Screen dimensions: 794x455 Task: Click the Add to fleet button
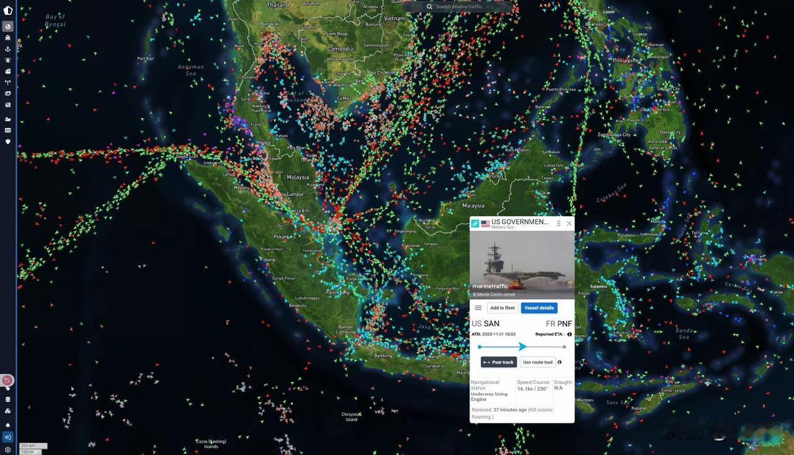click(x=502, y=308)
